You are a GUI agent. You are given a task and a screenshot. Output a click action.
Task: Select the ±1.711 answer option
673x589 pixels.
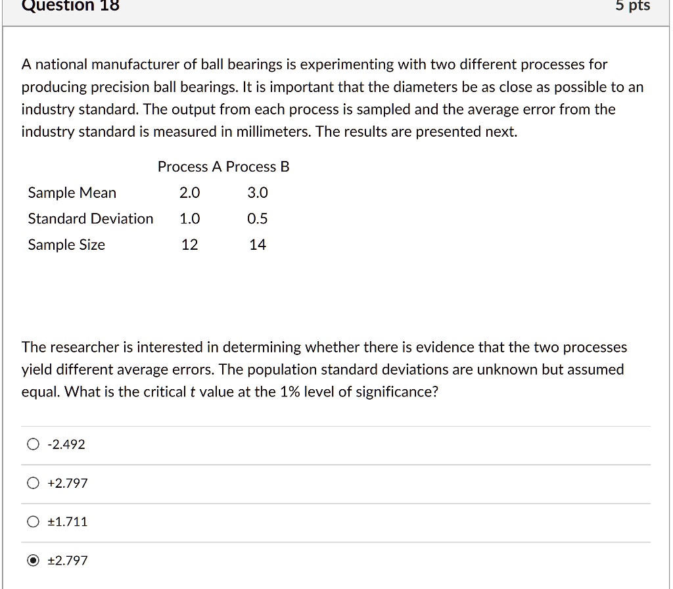33,521
